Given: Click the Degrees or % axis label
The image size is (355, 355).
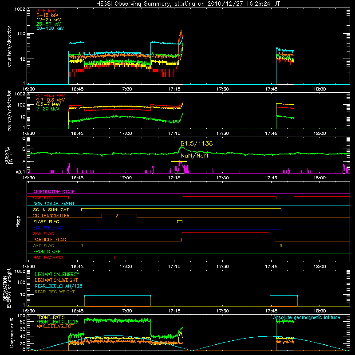Looking at the screenshot, I should tap(12, 332).
